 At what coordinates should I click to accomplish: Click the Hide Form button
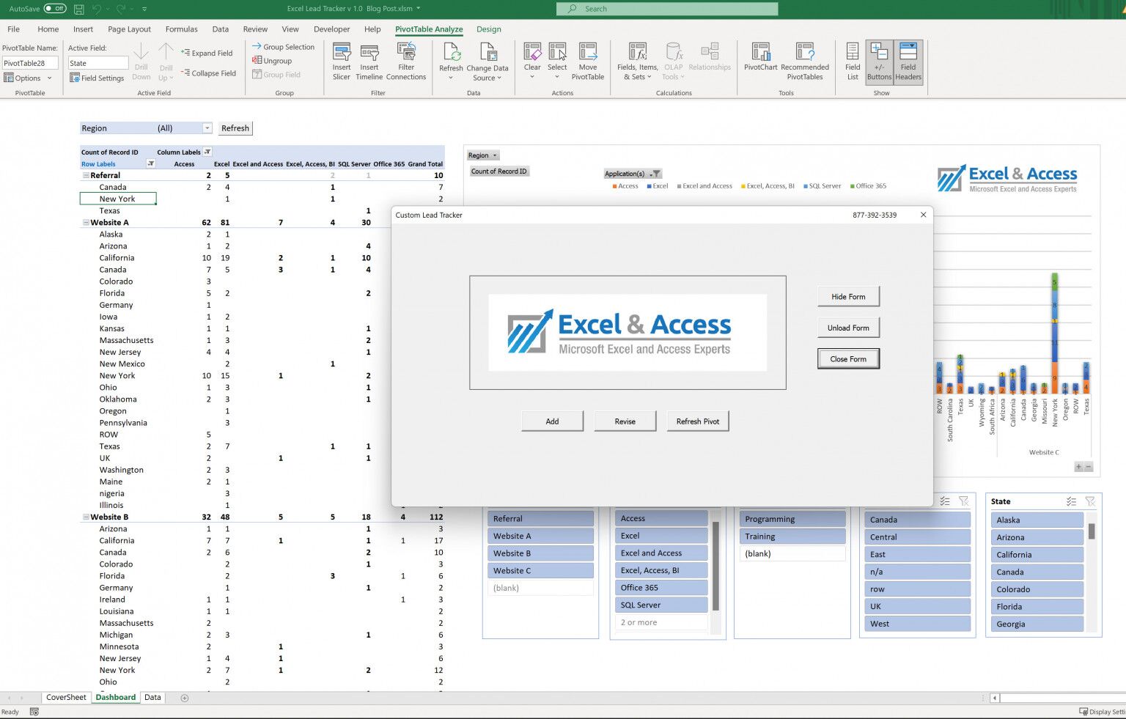pyautogui.click(x=848, y=296)
